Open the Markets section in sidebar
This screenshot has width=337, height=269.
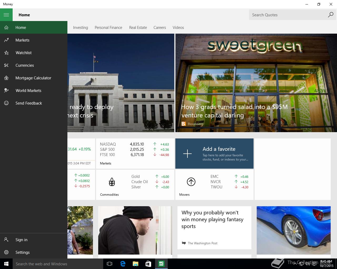tap(34, 40)
